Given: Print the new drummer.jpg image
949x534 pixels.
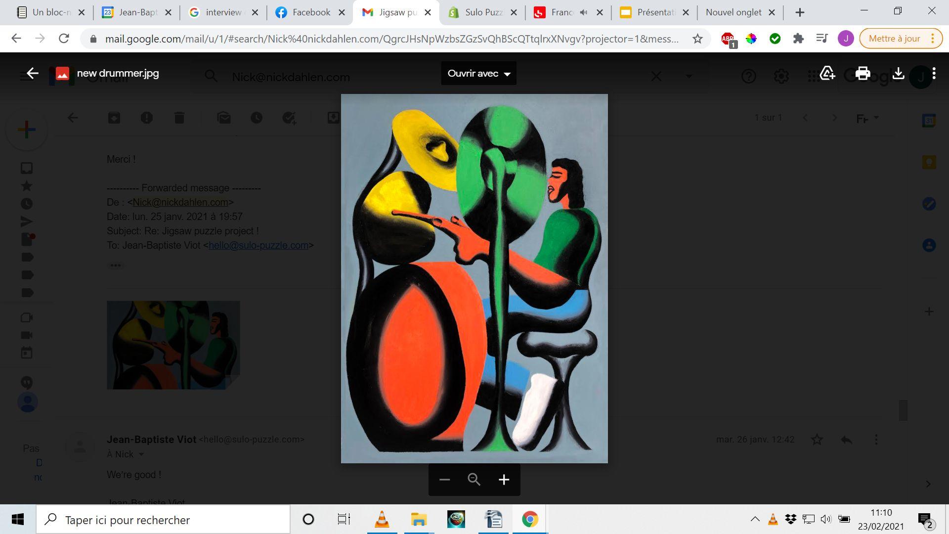Looking at the screenshot, I should click(x=863, y=74).
